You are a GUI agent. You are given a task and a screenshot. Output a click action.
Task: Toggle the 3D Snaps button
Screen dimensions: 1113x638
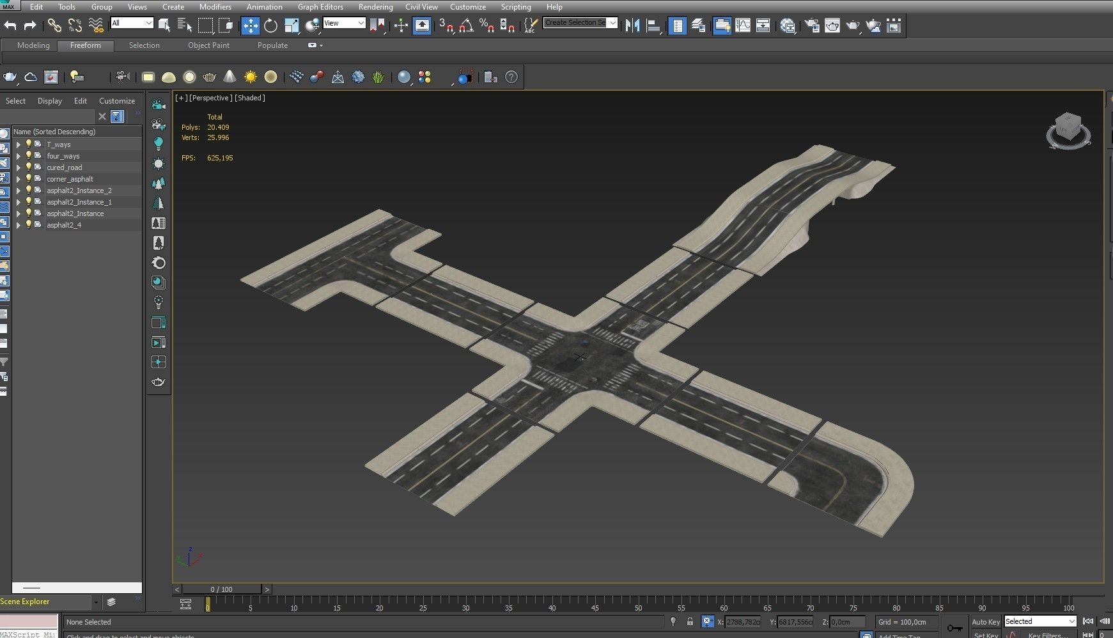[x=446, y=26]
